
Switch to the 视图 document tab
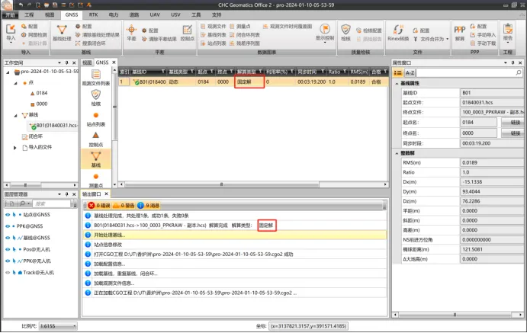pyautogui.click(x=87, y=62)
